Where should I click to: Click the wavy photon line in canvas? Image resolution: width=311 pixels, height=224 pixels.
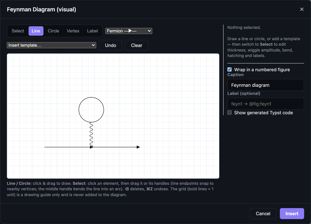click(91, 135)
